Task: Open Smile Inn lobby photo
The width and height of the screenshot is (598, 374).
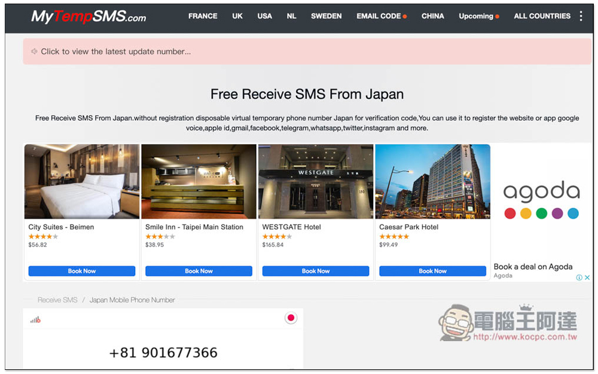Action: 199,181
